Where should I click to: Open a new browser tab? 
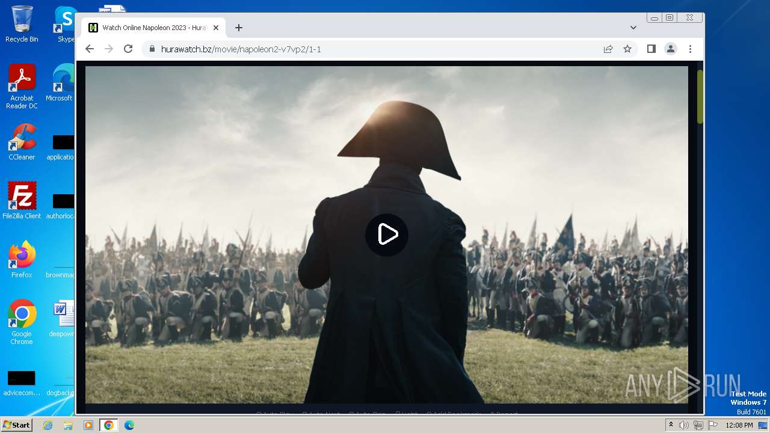tap(239, 28)
